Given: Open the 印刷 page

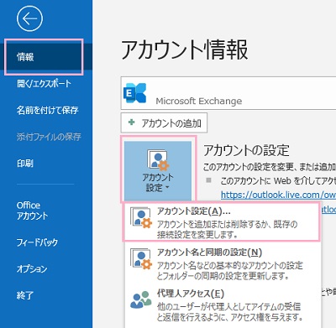Looking at the screenshot, I should pos(25,163).
